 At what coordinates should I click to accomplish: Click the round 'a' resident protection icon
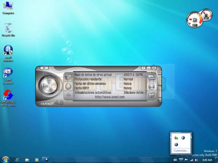coord(68,87)
